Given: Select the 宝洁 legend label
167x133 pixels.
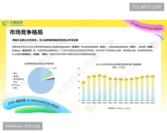Looking at the screenshot, I should (x=15, y=82).
